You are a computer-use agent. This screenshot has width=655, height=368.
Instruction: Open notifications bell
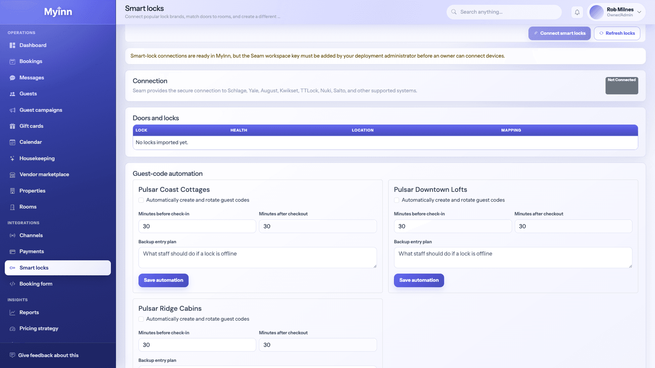[x=577, y=12]
